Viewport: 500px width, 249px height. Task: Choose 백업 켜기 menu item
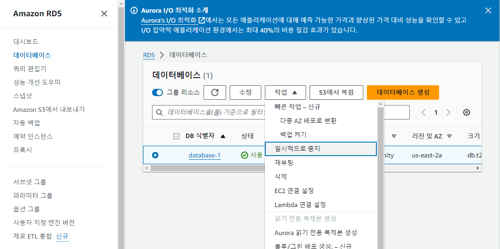click(x=293, y=134)
